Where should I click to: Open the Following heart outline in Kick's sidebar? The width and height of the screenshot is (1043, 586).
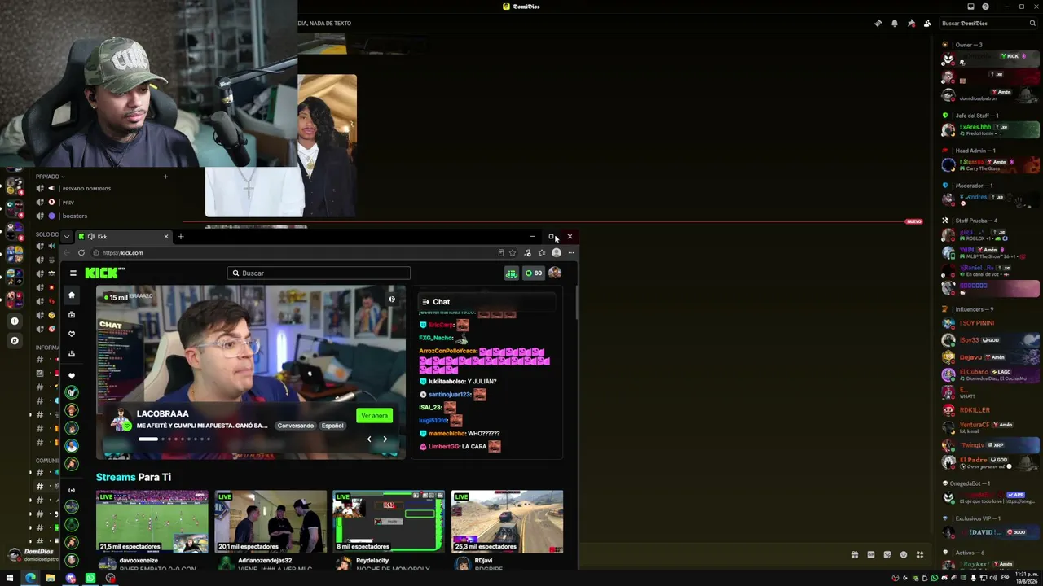[72, 334]
